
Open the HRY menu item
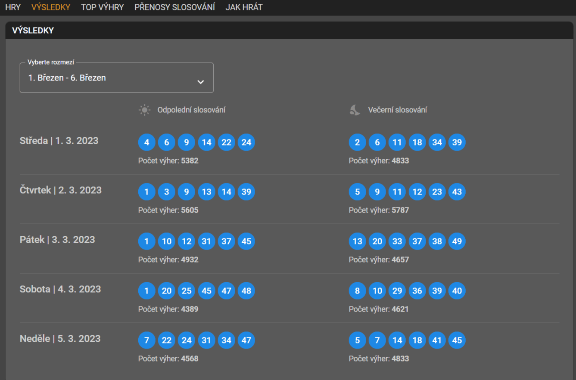click(13, 7)
